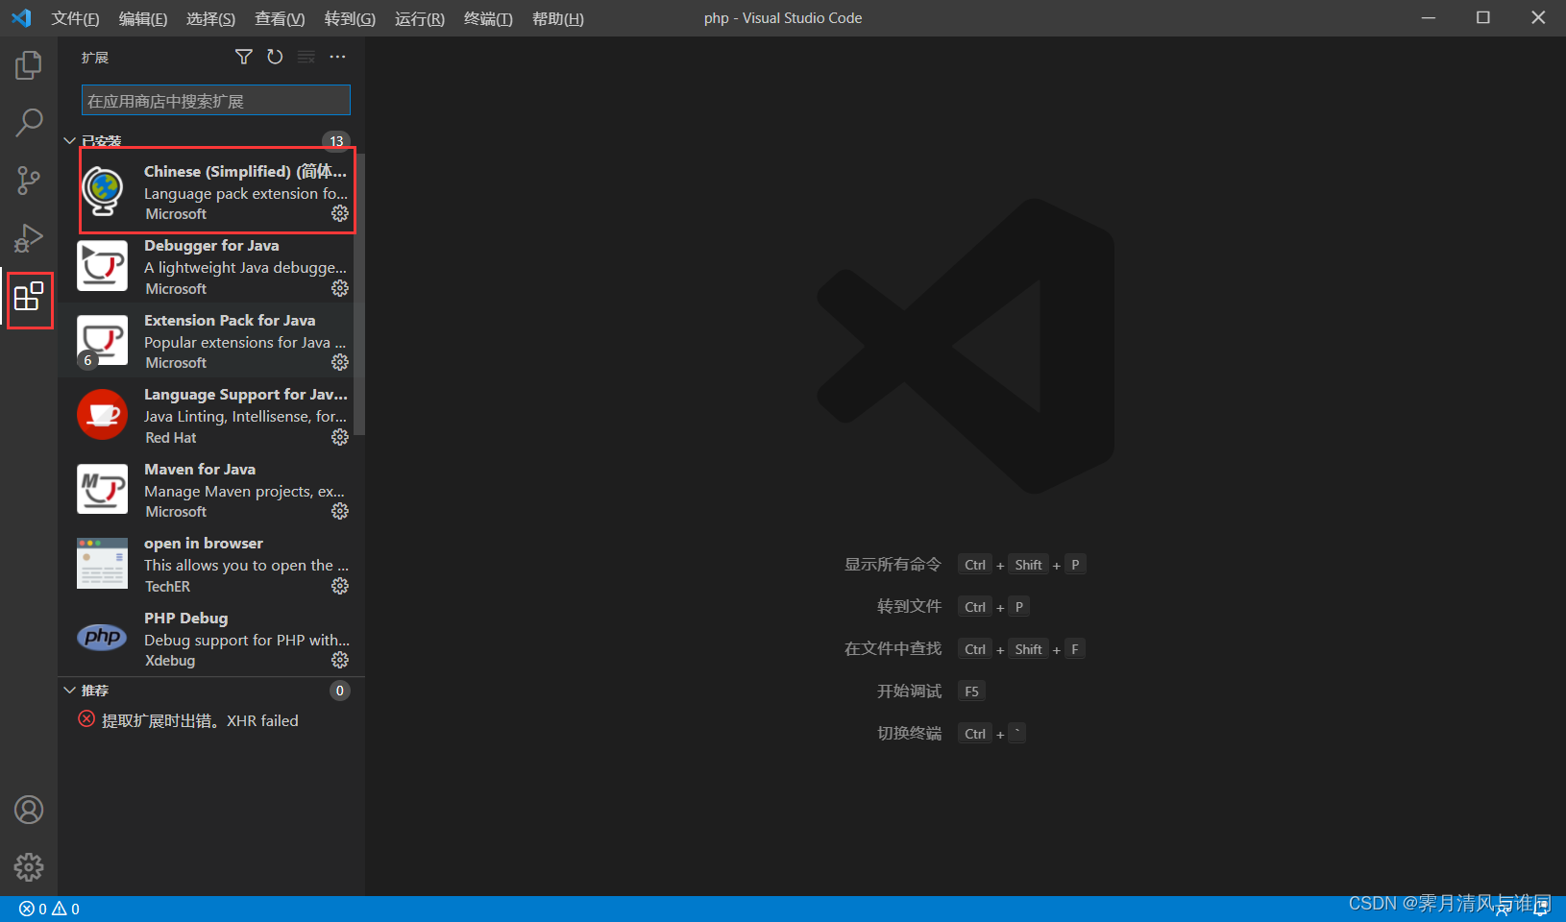Select the Extensions view icon
Screen dimensions: 1566x922
(29, 297)
